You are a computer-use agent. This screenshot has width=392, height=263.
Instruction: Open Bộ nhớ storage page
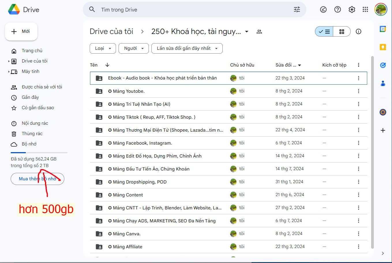pos(29,144)
